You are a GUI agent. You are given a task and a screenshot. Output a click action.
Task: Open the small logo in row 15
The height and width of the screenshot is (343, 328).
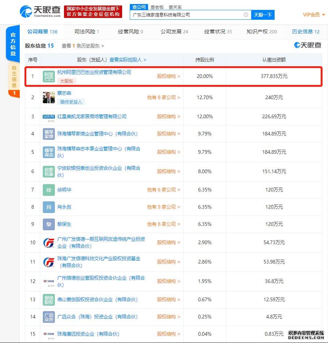(x=49, y=334)
